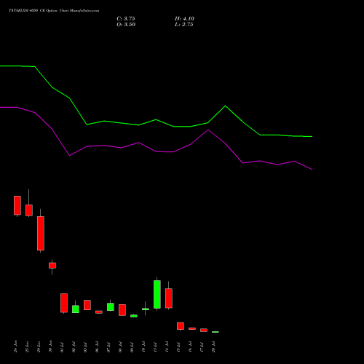The image size is (364, 364).
Task: Click the high value H: 4.10
Action: [x=184, y=19]
